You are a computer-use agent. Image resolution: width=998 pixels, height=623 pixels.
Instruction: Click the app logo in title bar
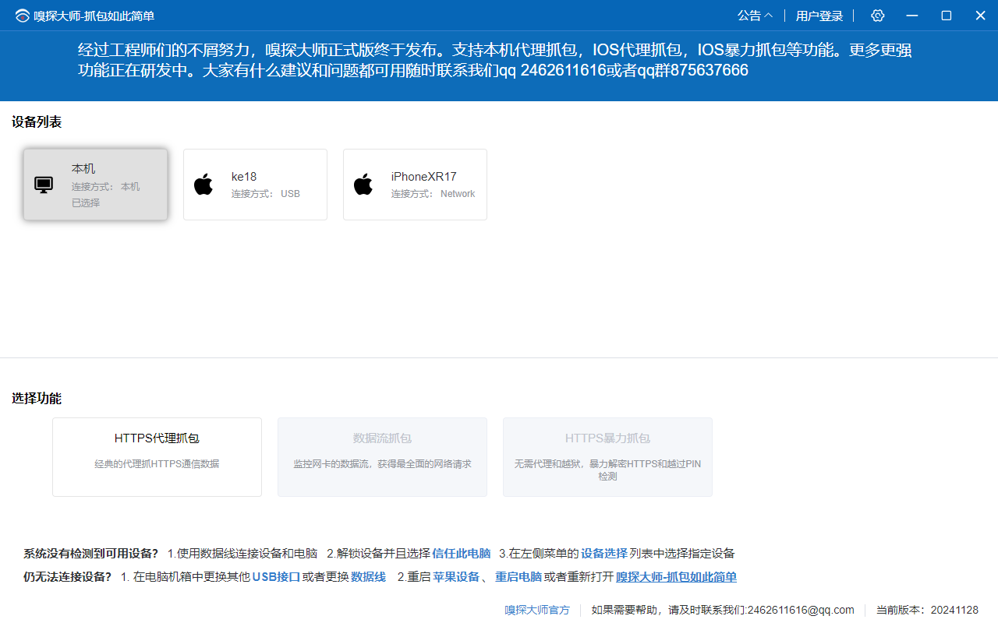(x=22, y=16)
